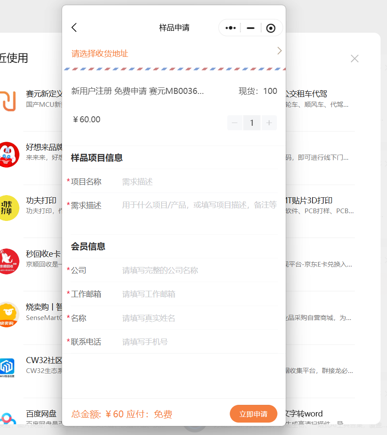Click the quantity value field showing 1
Image resolution: width=387 pixels, height=435 pixels.
pos(252,123)
